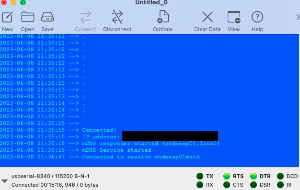This screenshot has width=300, height=190.
Task: Click the DSR status LED
Action: pyautogui.click(x=254, y=185)
